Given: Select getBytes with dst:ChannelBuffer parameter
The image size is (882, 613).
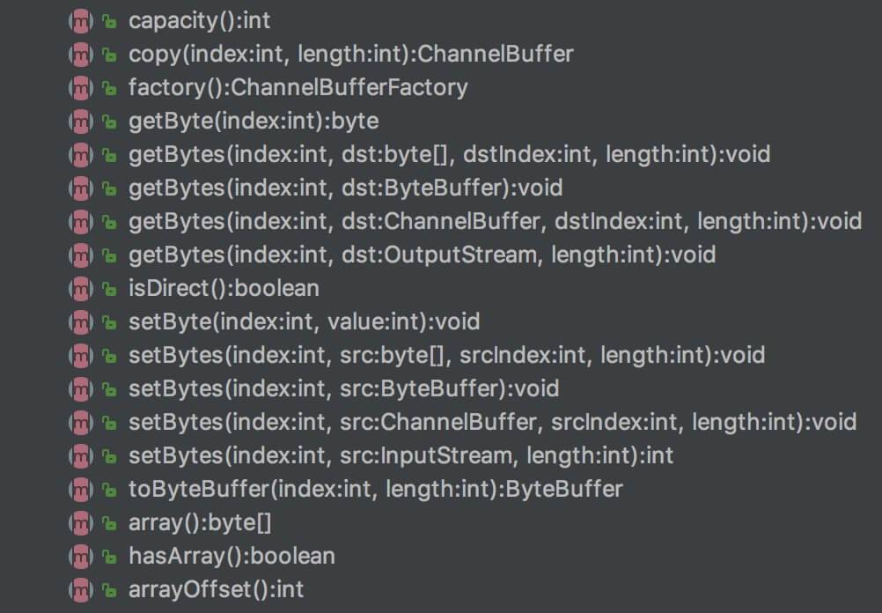Looking at the screenshot, I should pos(495,221).
